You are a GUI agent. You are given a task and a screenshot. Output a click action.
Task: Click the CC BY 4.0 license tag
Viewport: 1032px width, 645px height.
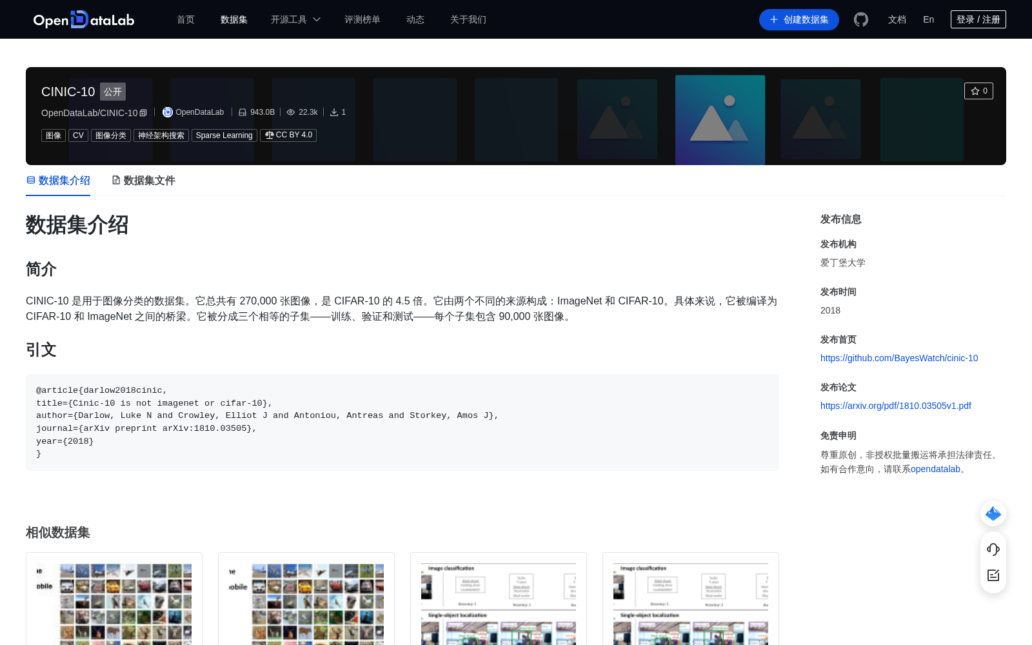click(288, 135)
